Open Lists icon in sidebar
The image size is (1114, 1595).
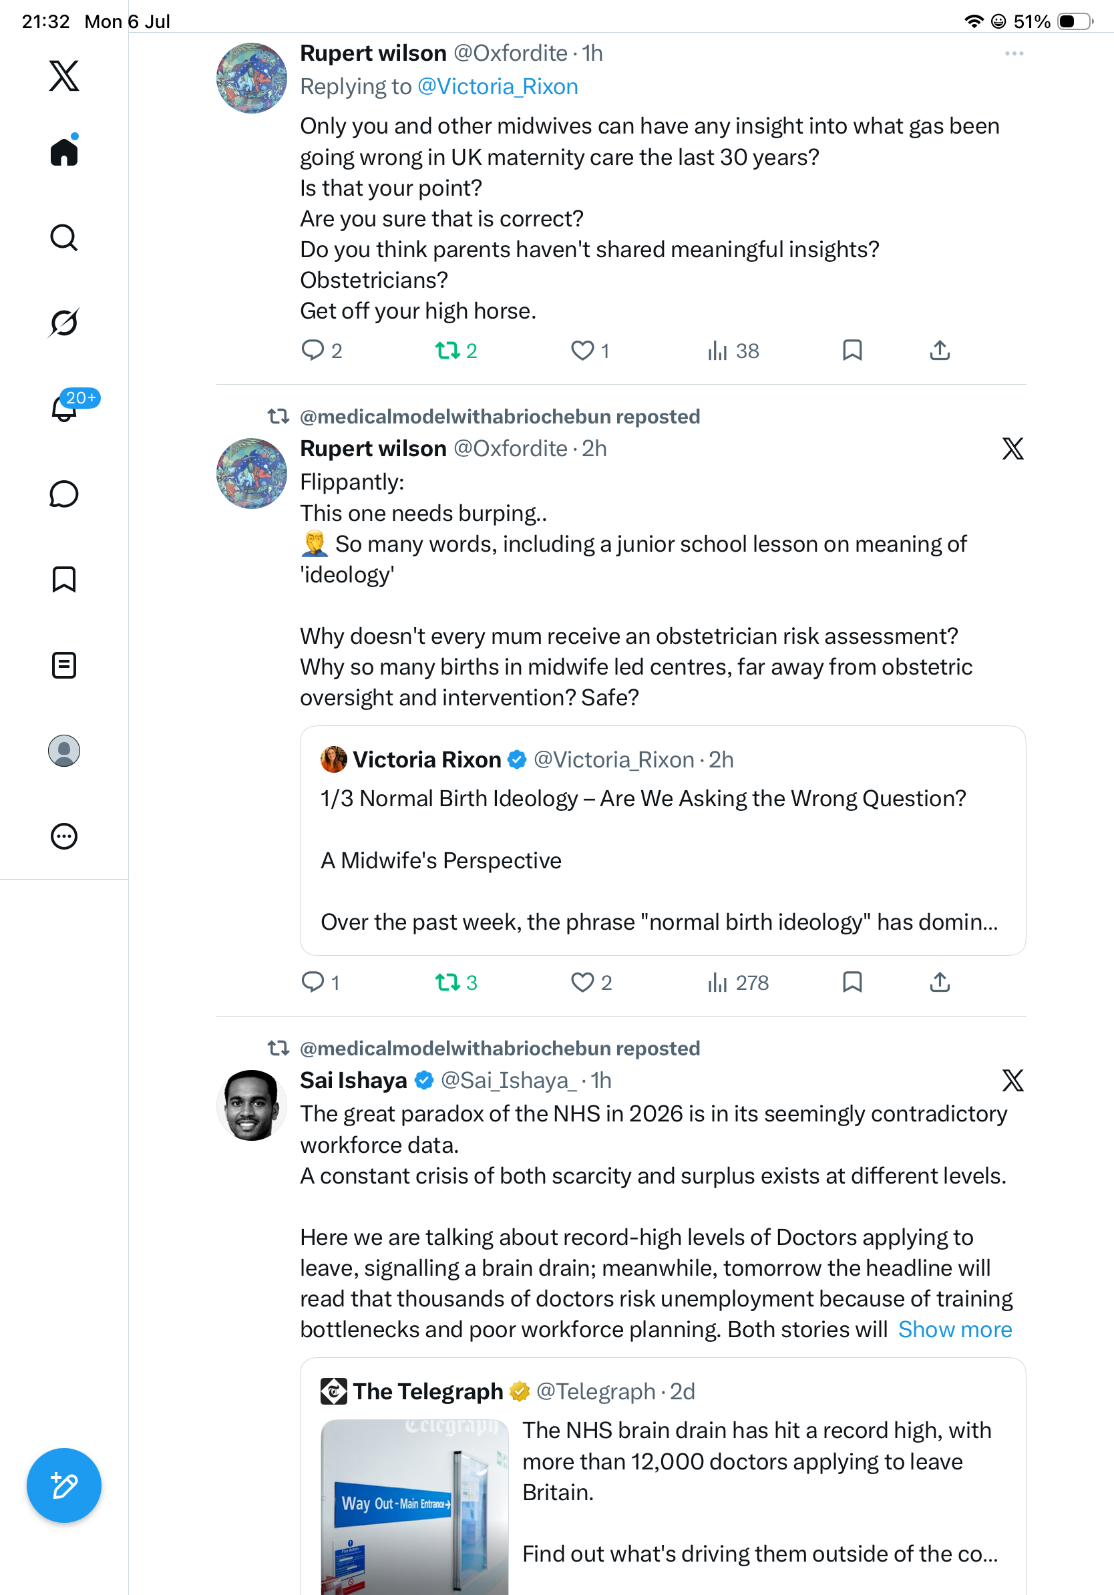pyautogui.click(x=64, y=665)
